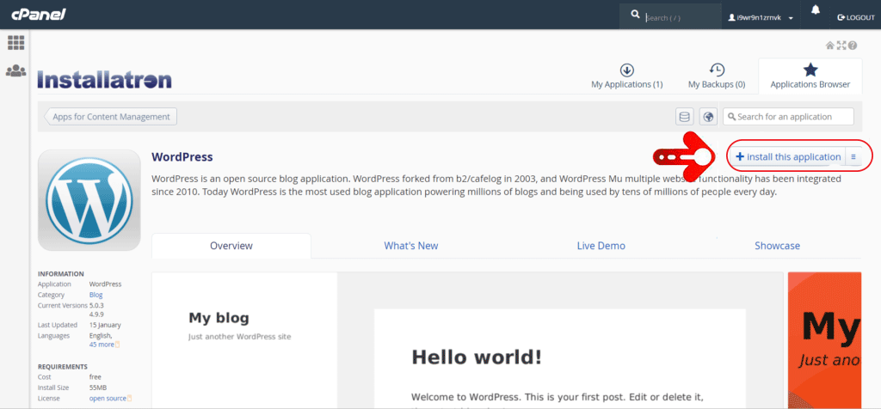Screen dimensions: 881x409
Task: Switch to My Applications (1) tab
Action: click(627, 76)
